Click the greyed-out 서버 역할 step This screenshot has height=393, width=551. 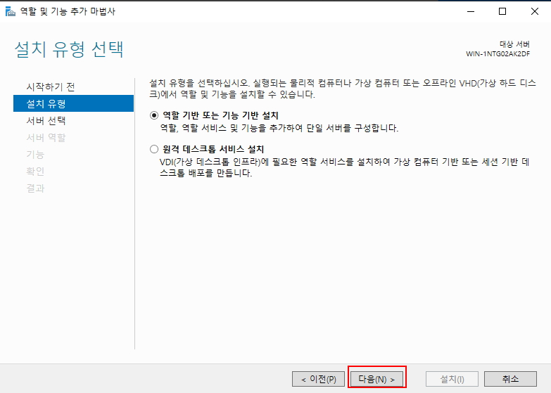(x=46, y=137)
